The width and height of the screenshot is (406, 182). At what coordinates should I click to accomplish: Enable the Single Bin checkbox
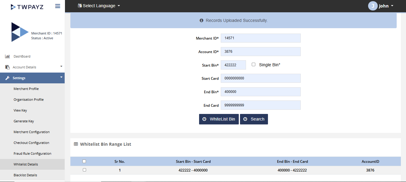pos(254,64)
